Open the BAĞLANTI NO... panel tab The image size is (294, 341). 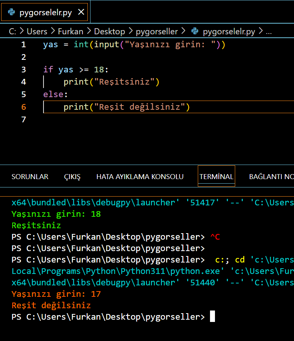click(271, 177)
